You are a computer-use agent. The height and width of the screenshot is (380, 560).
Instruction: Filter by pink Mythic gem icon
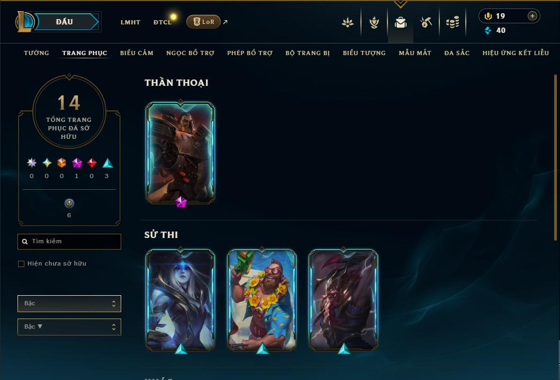[77, 163]
